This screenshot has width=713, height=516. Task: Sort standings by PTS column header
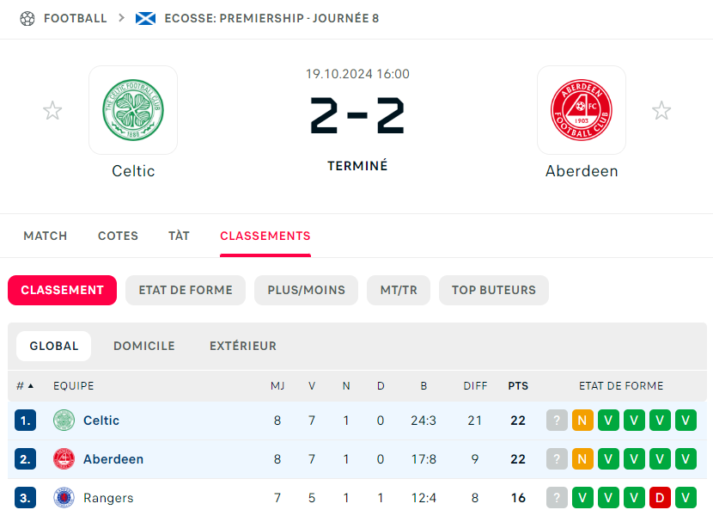pyautogui.click(x=518, y=386)
